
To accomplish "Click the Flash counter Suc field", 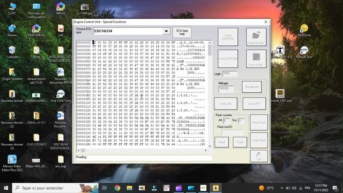I will (x=241, y=121).
